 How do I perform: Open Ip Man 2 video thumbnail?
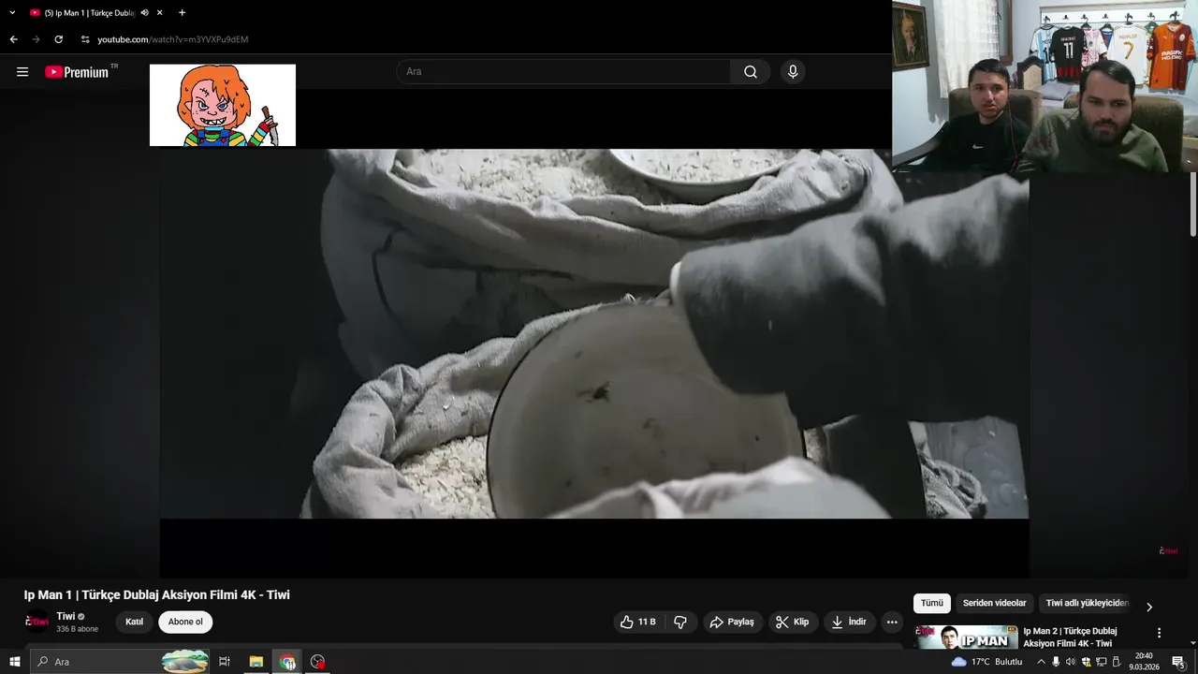(x=967, y=637)
